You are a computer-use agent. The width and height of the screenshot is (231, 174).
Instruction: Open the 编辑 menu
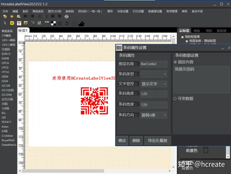(15, 11)
